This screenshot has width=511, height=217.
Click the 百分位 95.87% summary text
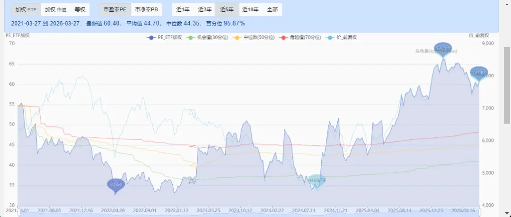pyautogui.click(x=226, y=24)
